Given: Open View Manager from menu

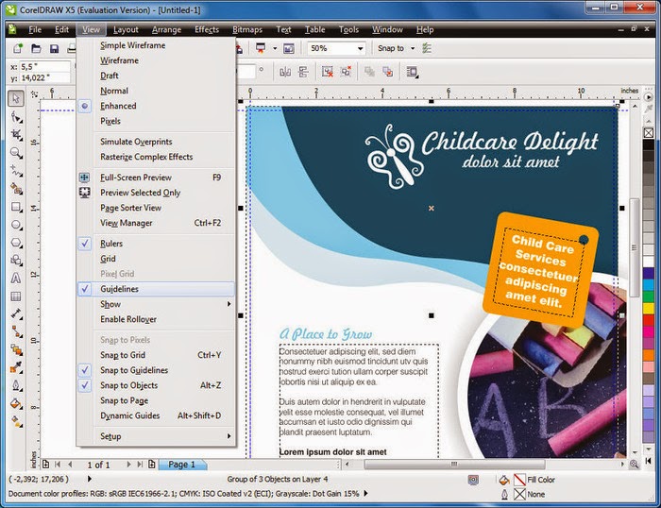Looking at the screenshot, I should (x=156, y=223).
